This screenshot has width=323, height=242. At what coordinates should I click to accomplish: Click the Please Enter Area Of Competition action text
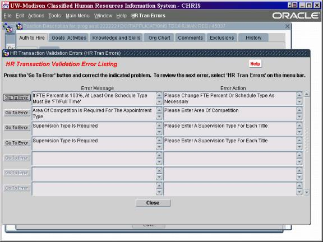[201, 110]
